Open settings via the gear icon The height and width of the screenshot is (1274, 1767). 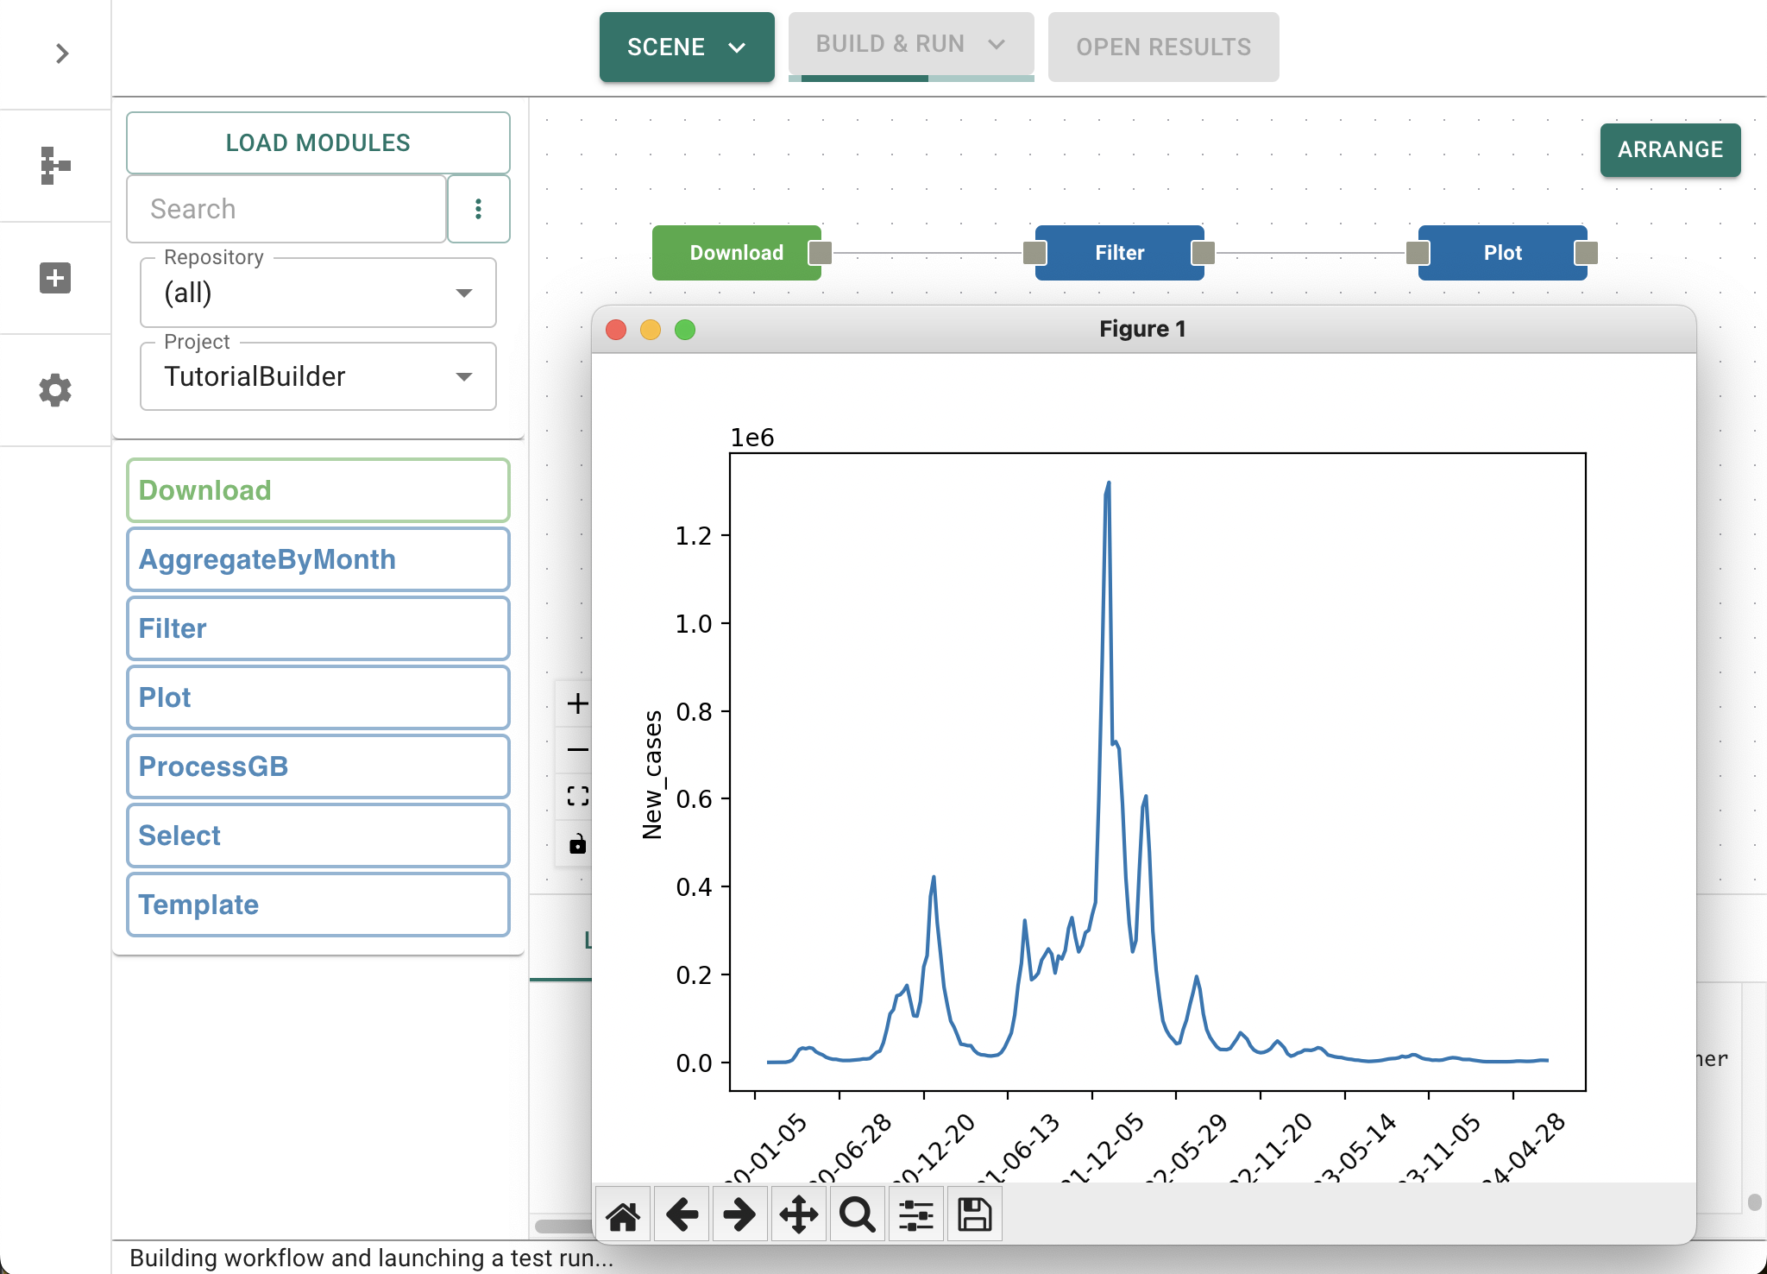(x=55, y=390)
